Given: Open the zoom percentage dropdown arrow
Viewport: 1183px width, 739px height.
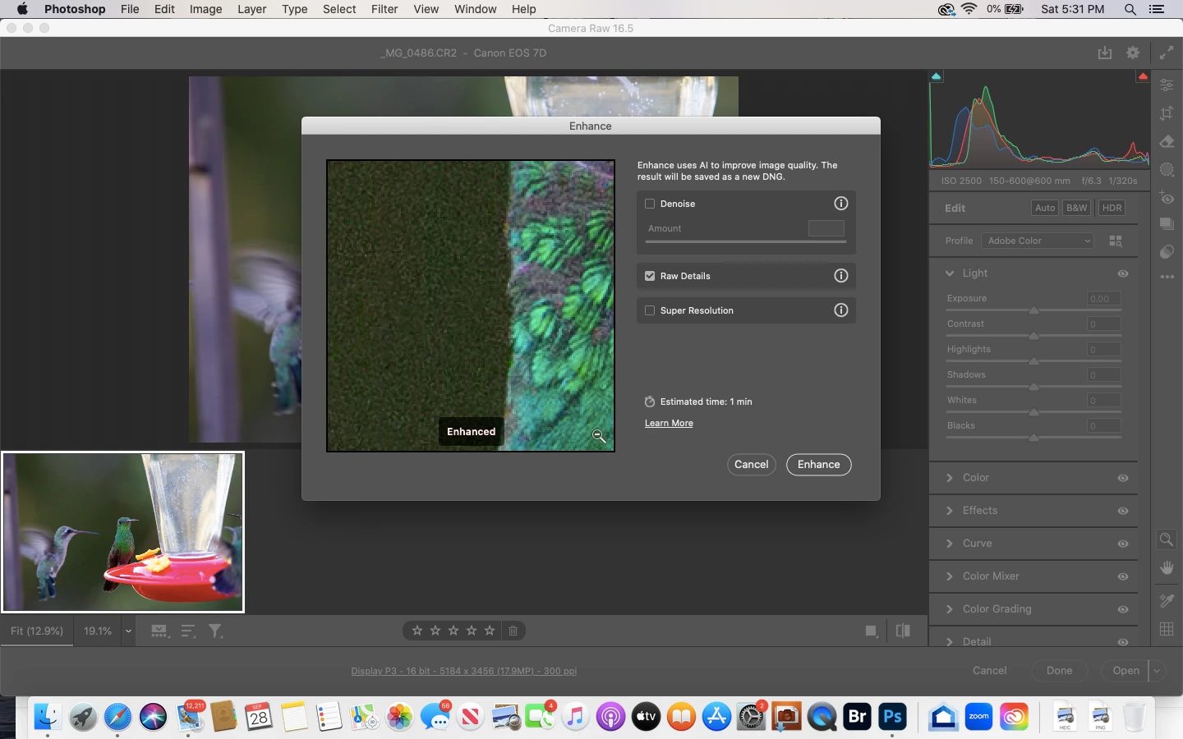Looking at the screenshot, I should tap(128, 631).
